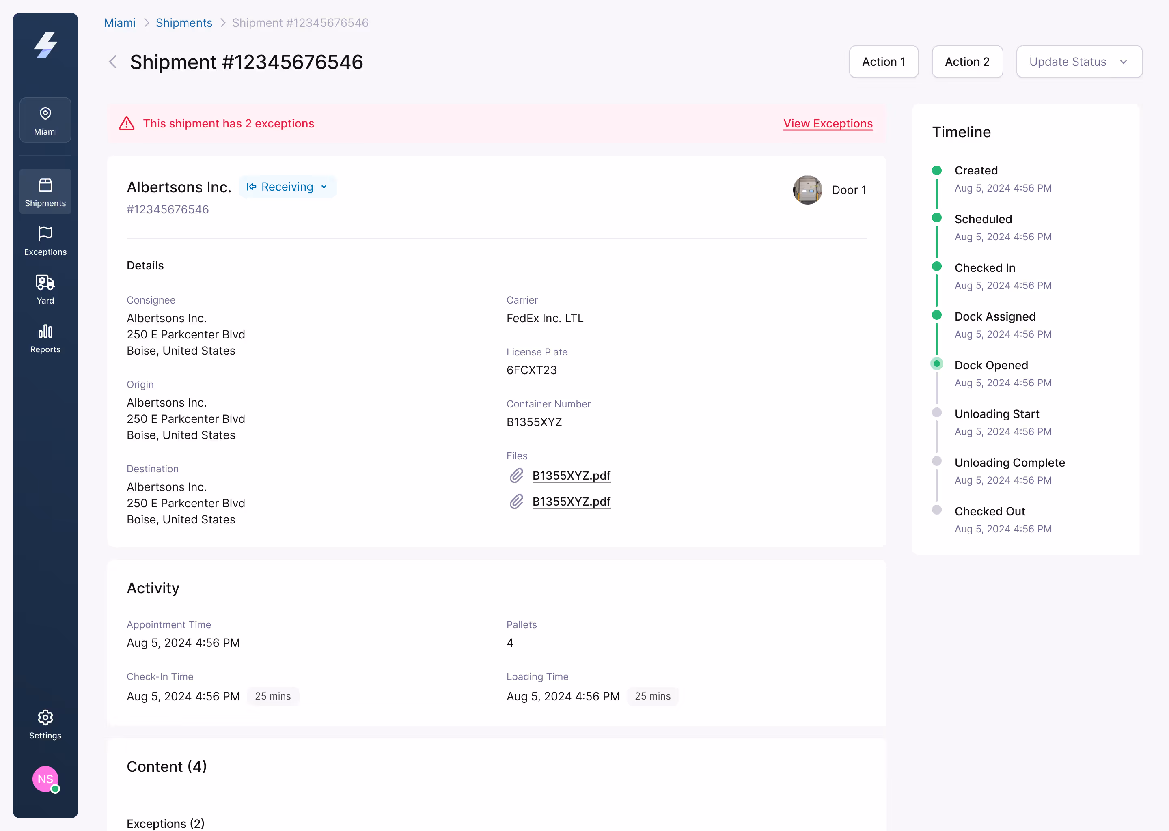Click the warning triangle in exceptions banner
1169x831 pixels.
[x=126, y=124]
